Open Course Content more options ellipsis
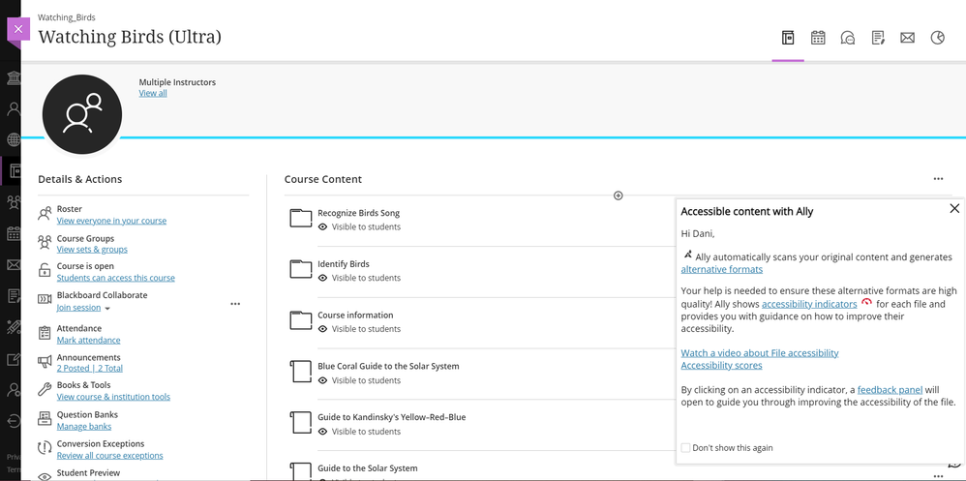This screenshot has height=481, width=966. click(938, 179)
